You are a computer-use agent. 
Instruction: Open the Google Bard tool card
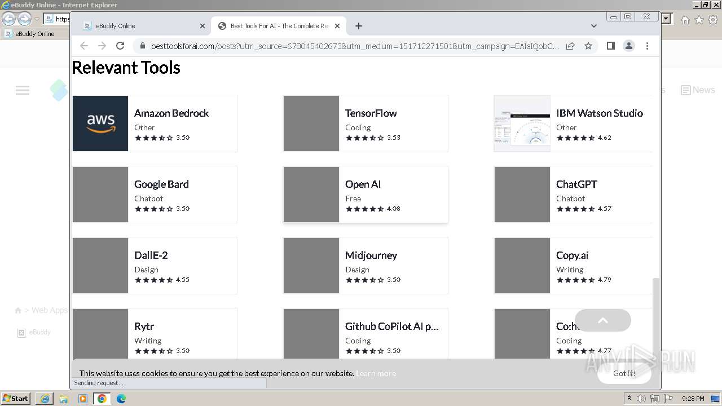point(155,195)
